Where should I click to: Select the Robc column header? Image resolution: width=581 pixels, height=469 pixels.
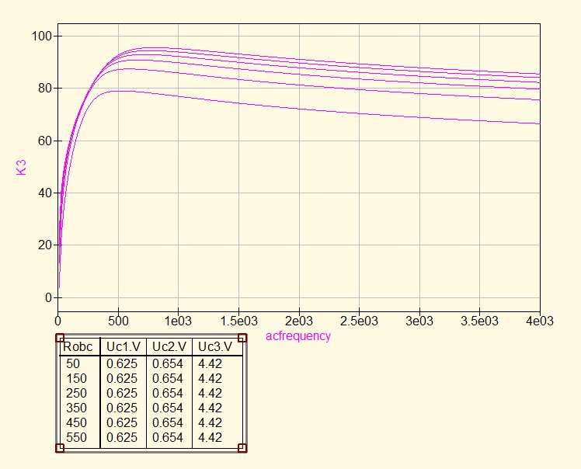(x=78, y=346)
